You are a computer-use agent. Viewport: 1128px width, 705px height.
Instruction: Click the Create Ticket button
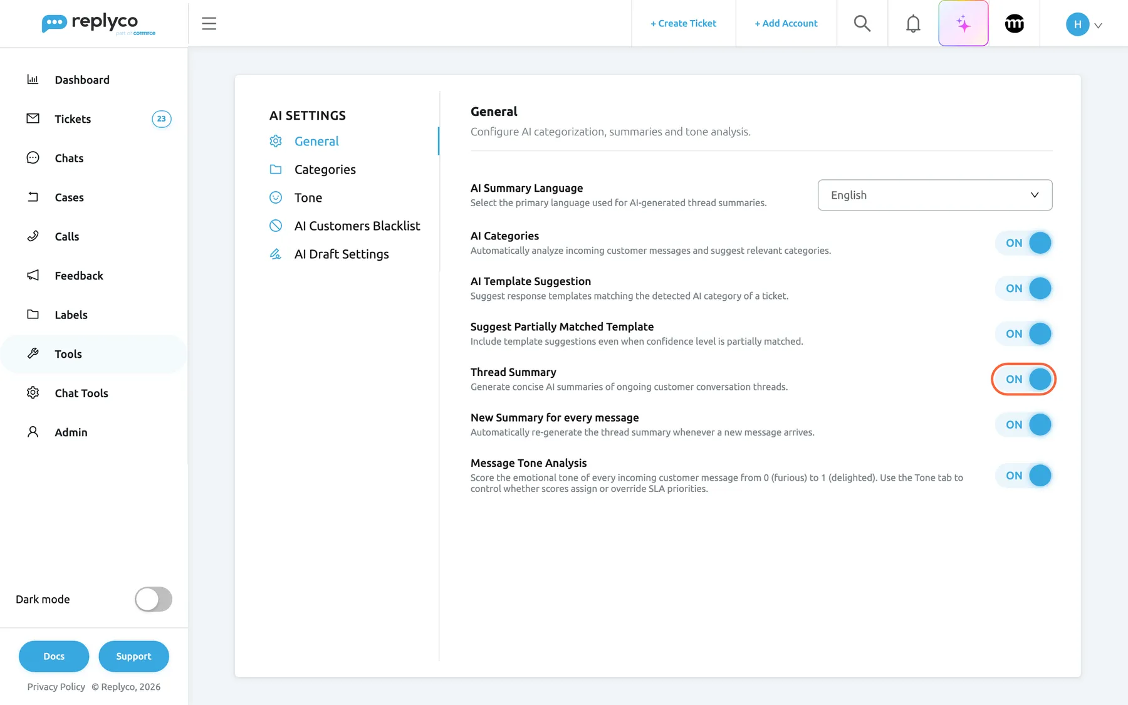(x=683, y=23)
